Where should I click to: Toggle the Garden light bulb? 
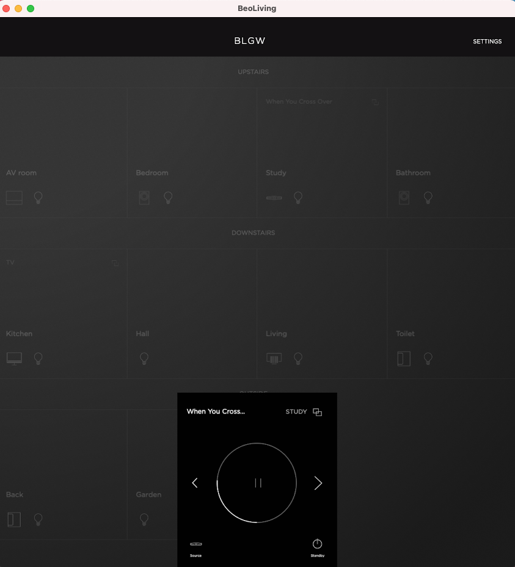click(x=144, y=519)
